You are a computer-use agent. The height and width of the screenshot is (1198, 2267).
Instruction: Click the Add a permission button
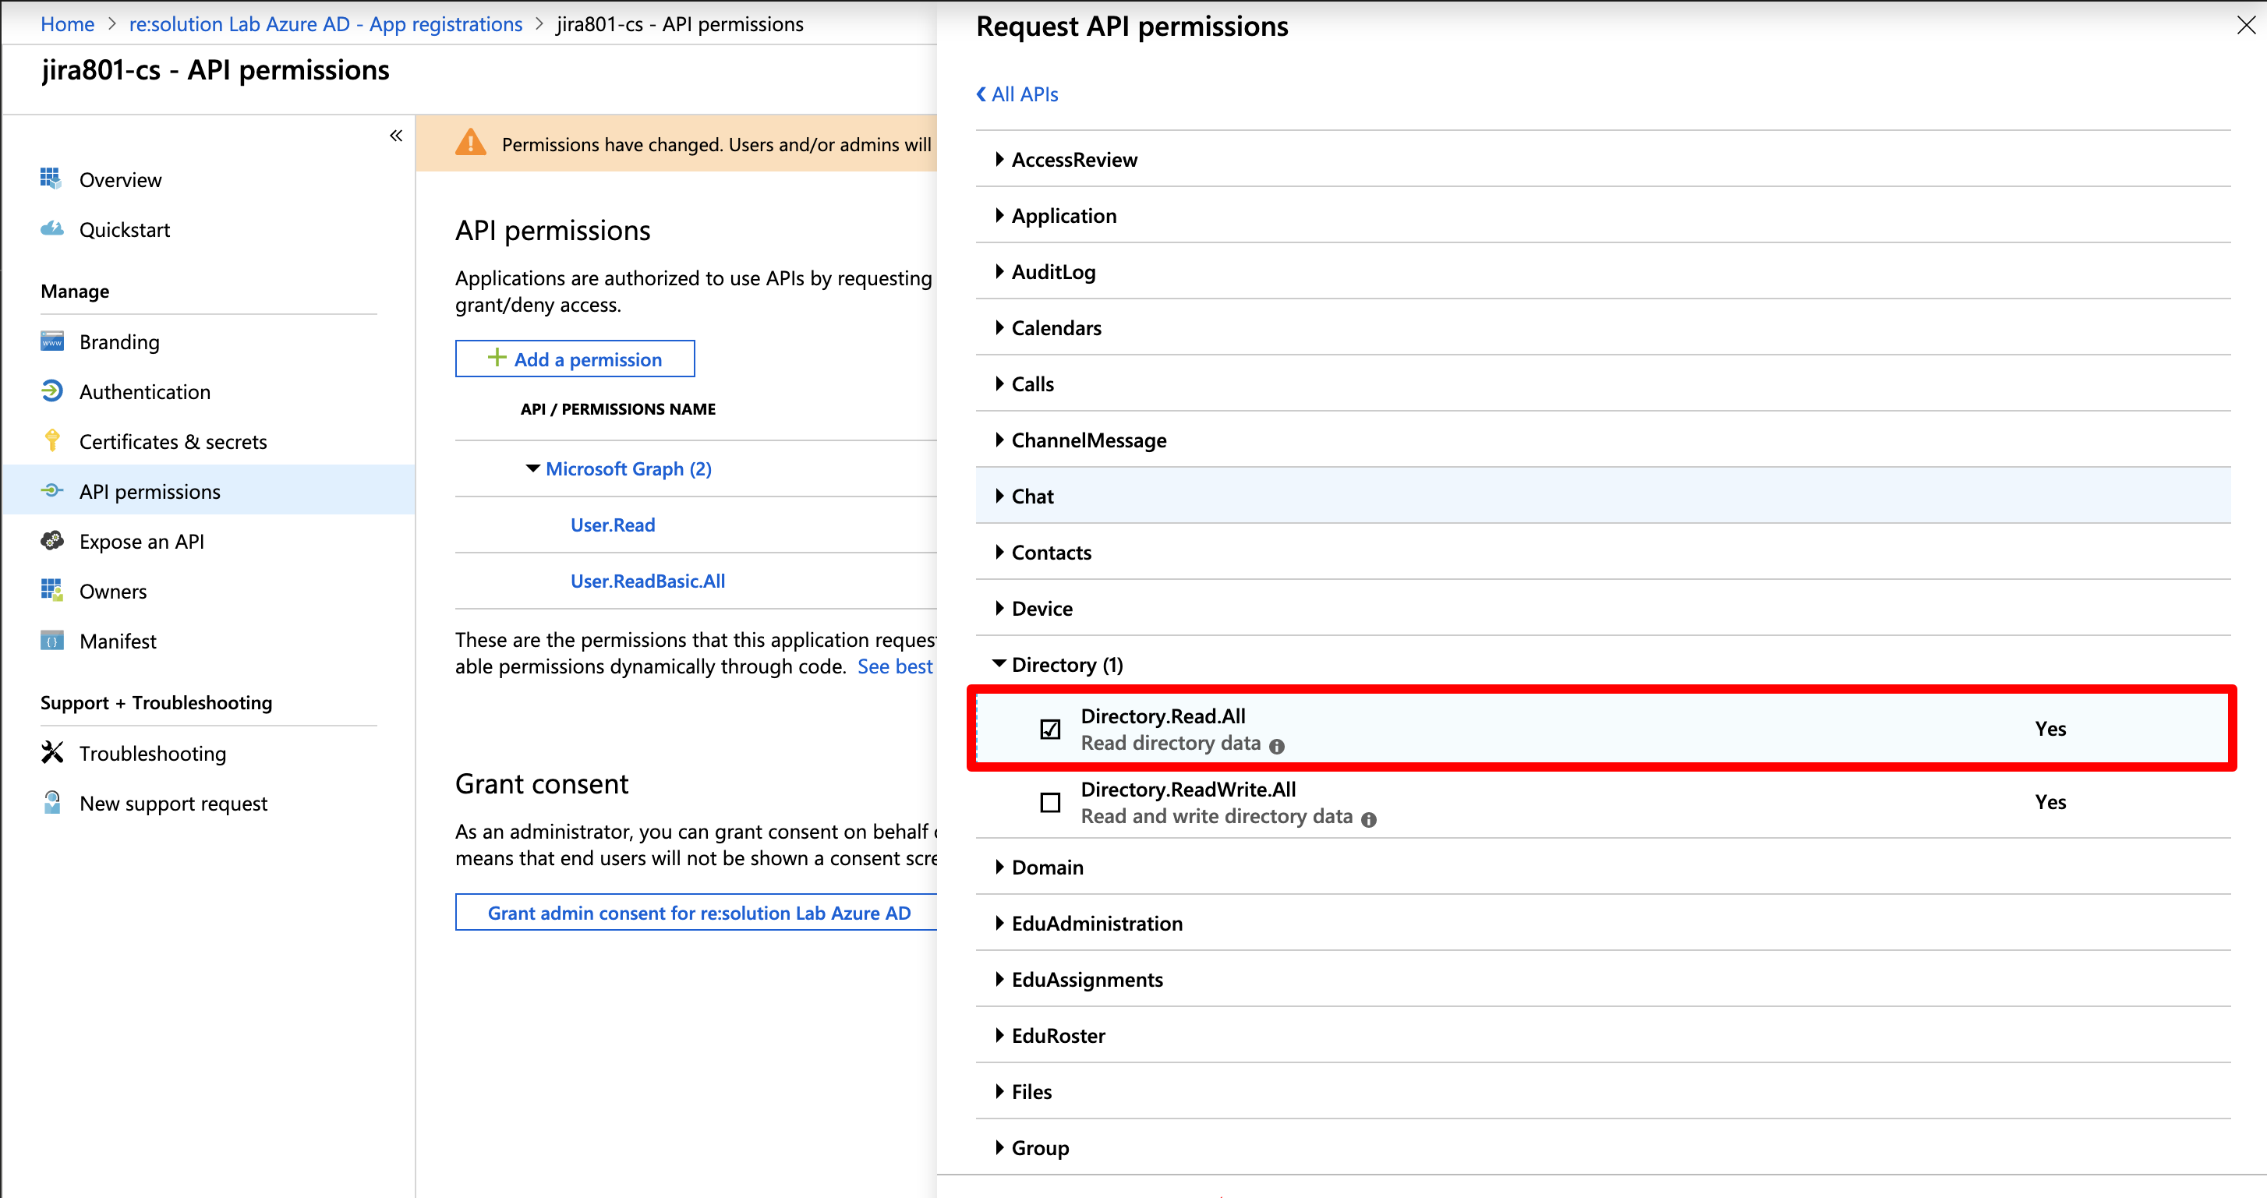[x=575, y=359]
